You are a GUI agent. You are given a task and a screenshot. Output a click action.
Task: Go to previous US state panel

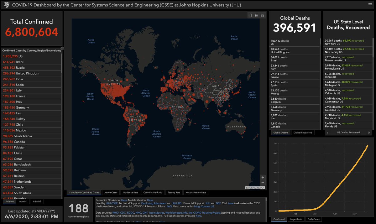(x=327, y=133)
